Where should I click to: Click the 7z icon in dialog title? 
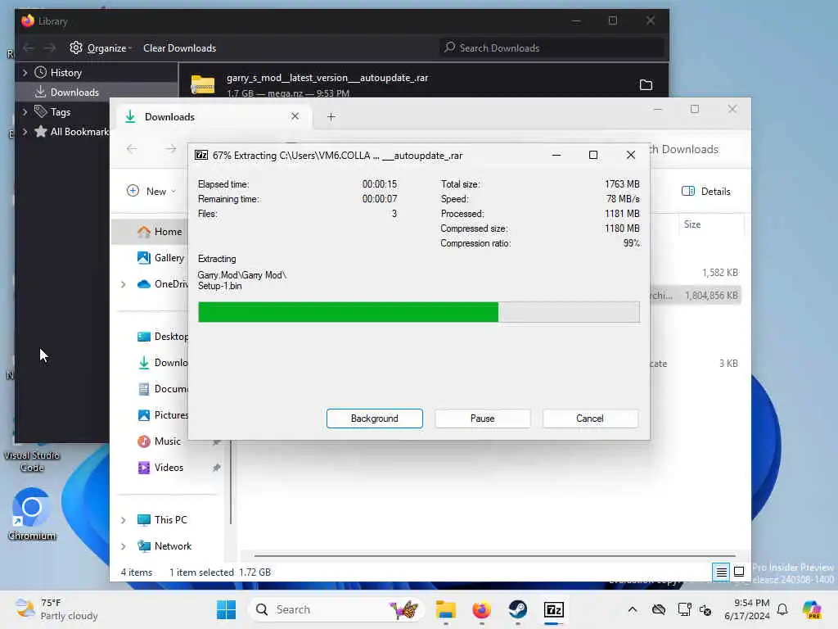click(201, 155)
